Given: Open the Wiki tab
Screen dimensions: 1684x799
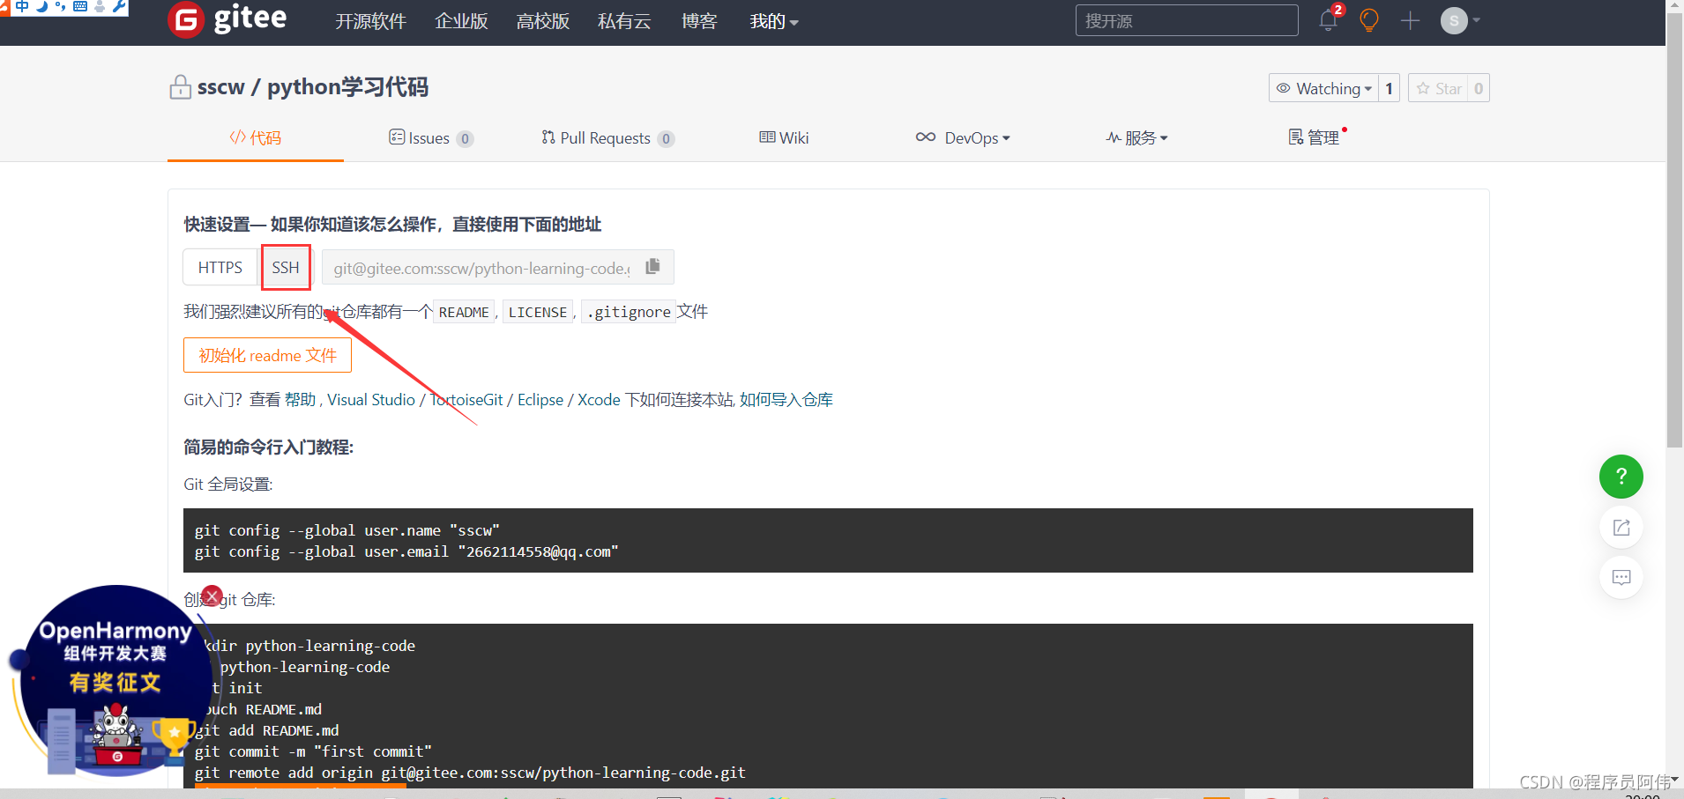Looking at the screenshot, I should (783, 137).
